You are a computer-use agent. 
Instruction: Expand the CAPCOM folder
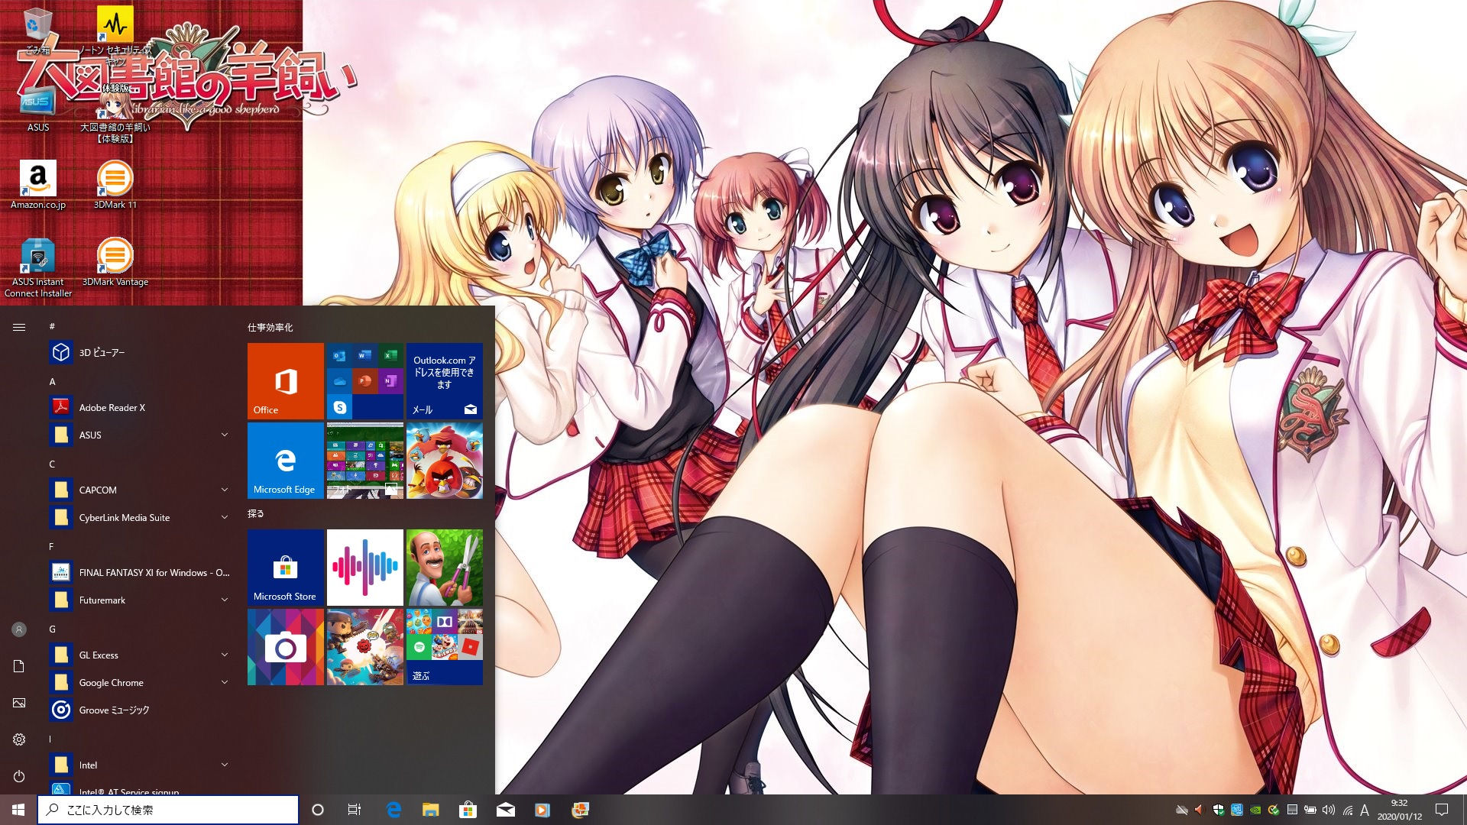point(141,490)
